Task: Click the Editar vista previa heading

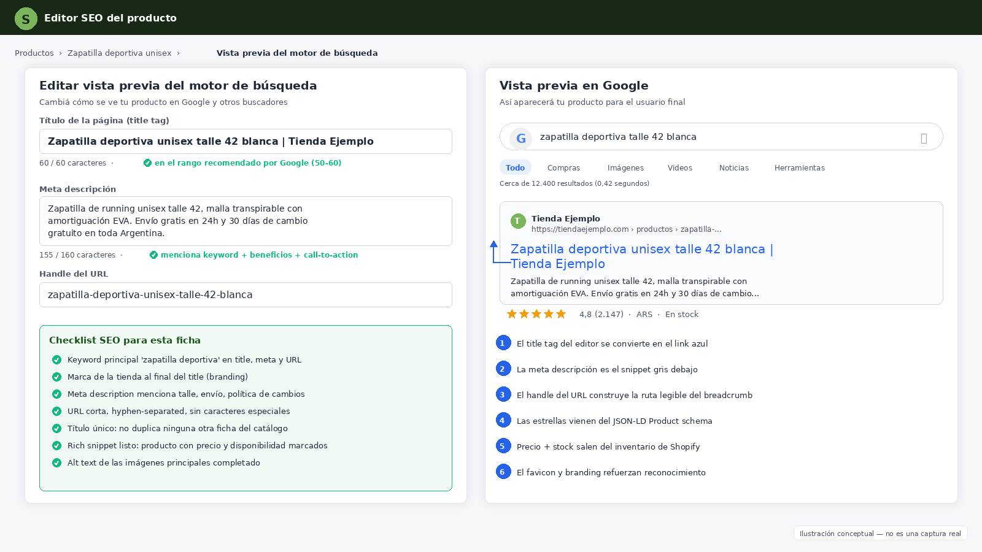Action: pos(178,86)
